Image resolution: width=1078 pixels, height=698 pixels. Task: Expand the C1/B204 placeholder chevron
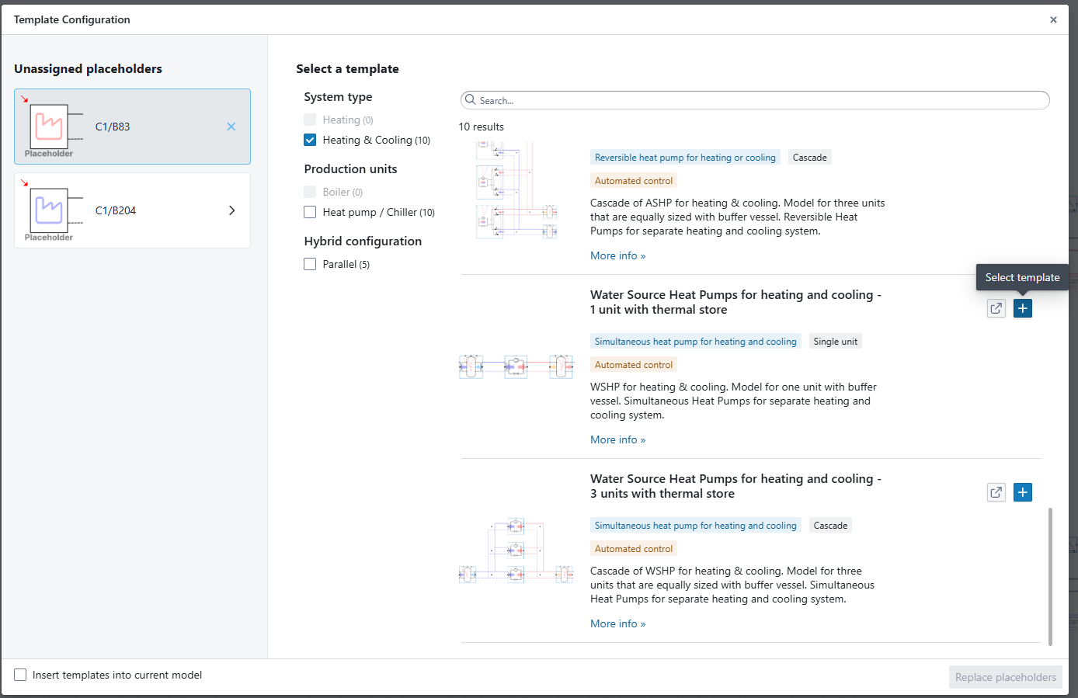coord(231,210)
